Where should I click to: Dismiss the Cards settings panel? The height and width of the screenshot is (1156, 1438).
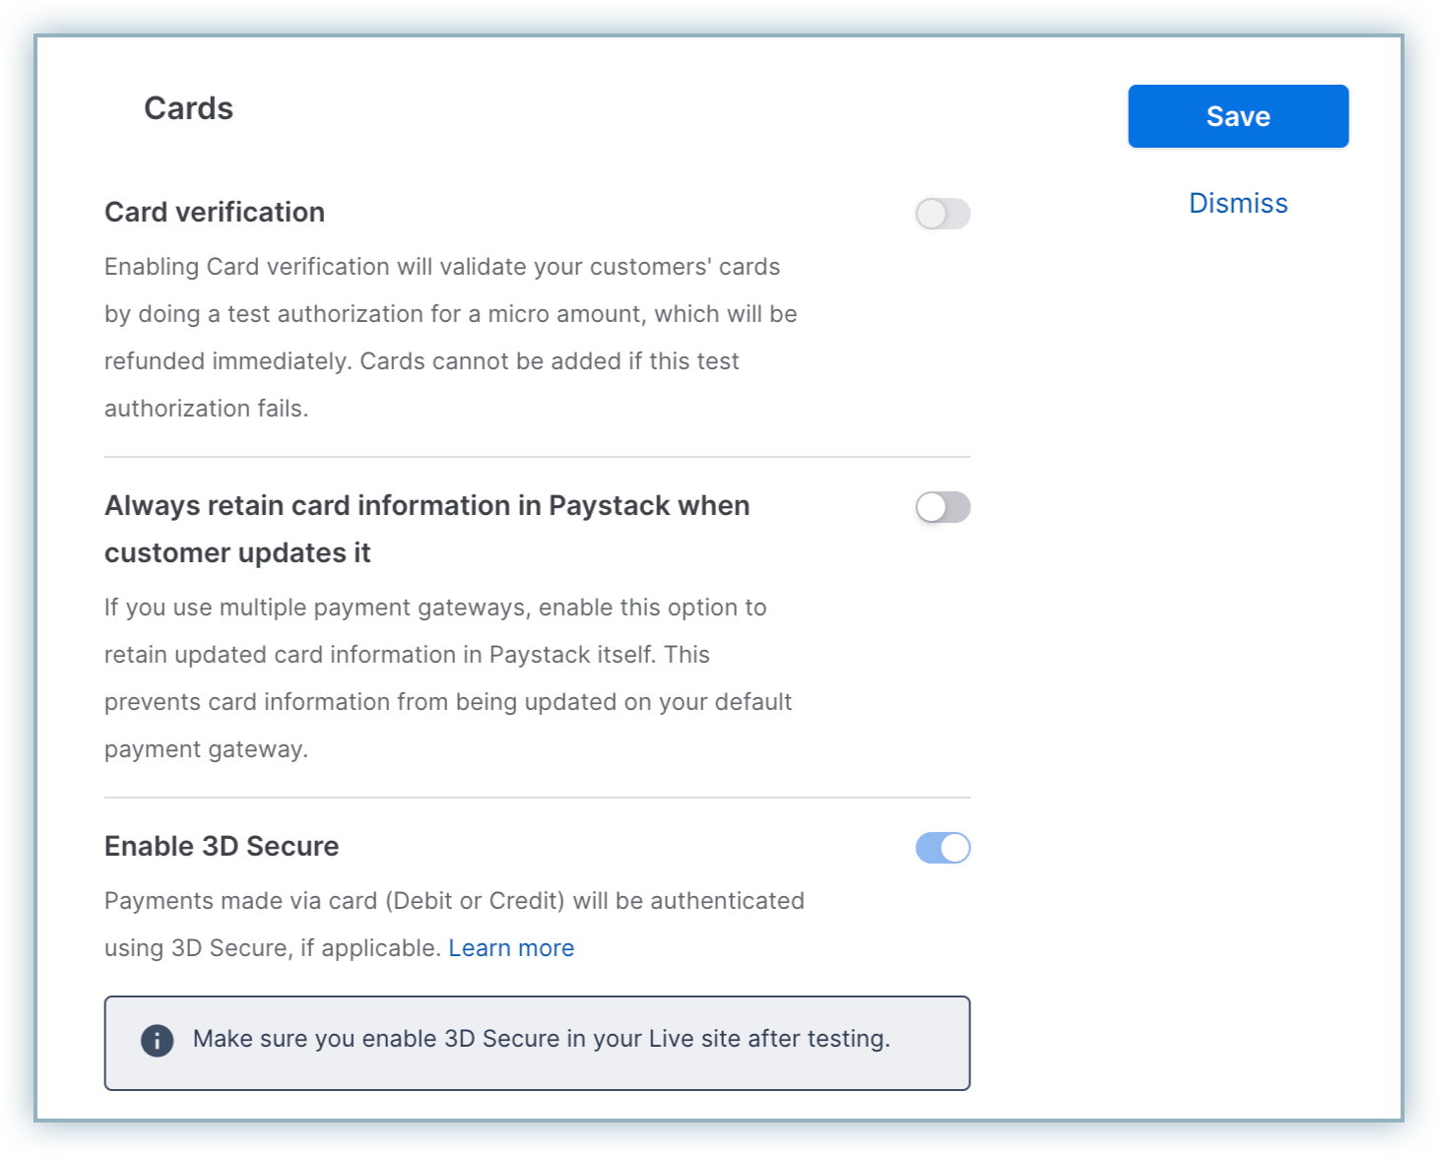click(x=1238, y=203)
